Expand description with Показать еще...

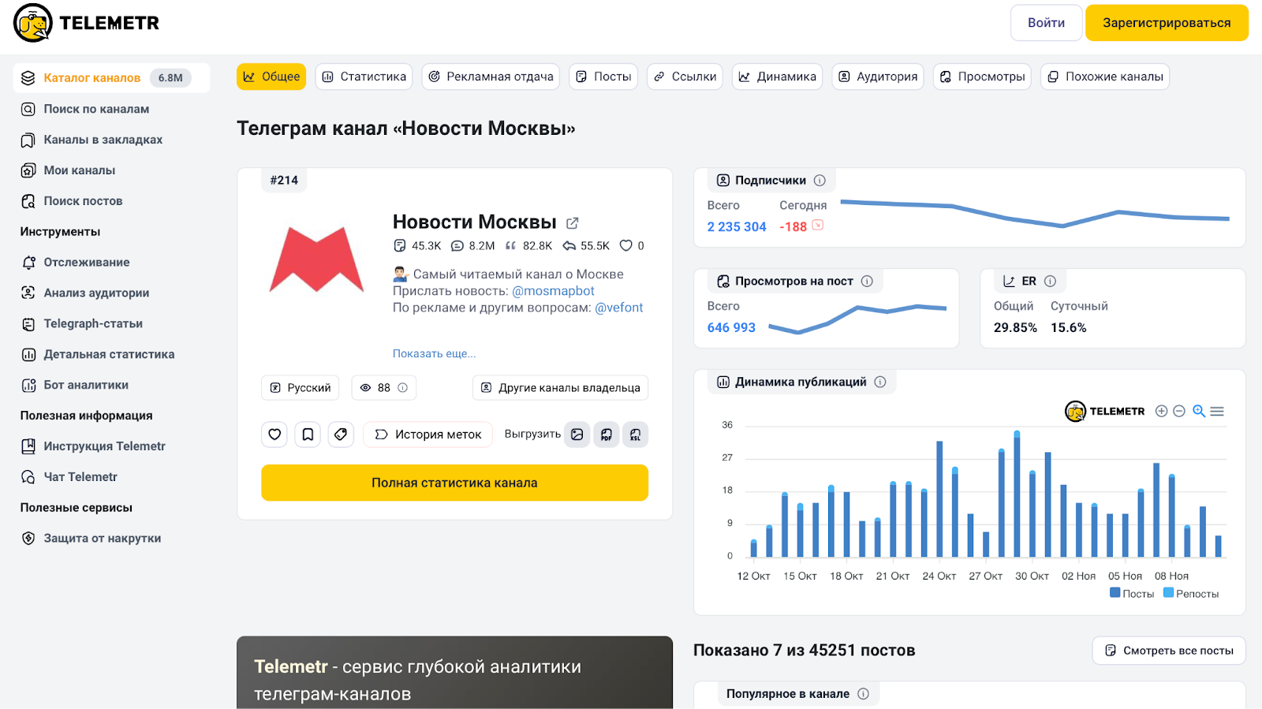coord(435,353)
